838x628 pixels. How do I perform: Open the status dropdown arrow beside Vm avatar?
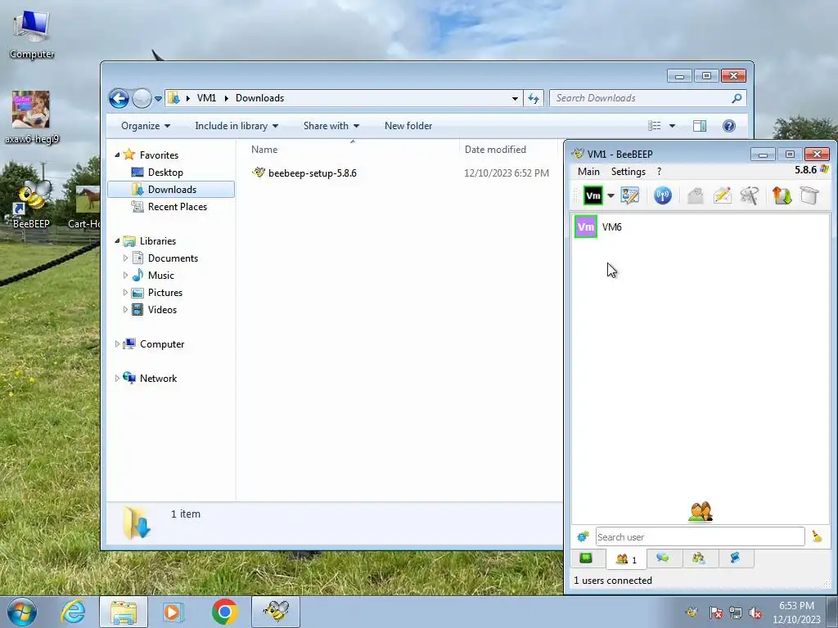coord(610,195)
